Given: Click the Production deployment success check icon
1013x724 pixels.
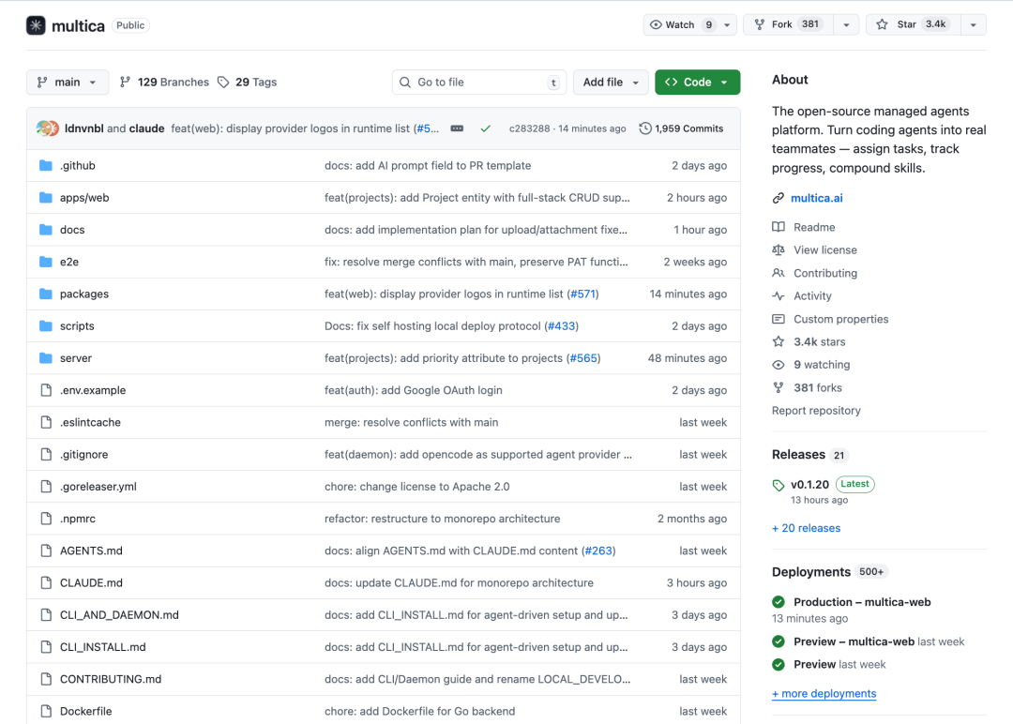Looking at the screenshot, I should (x=779, y=602).
